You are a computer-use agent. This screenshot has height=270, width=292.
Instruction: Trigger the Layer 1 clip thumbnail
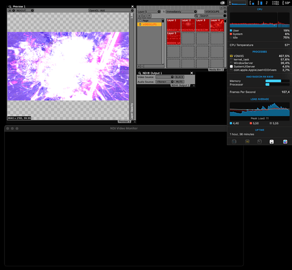point(174,25)
